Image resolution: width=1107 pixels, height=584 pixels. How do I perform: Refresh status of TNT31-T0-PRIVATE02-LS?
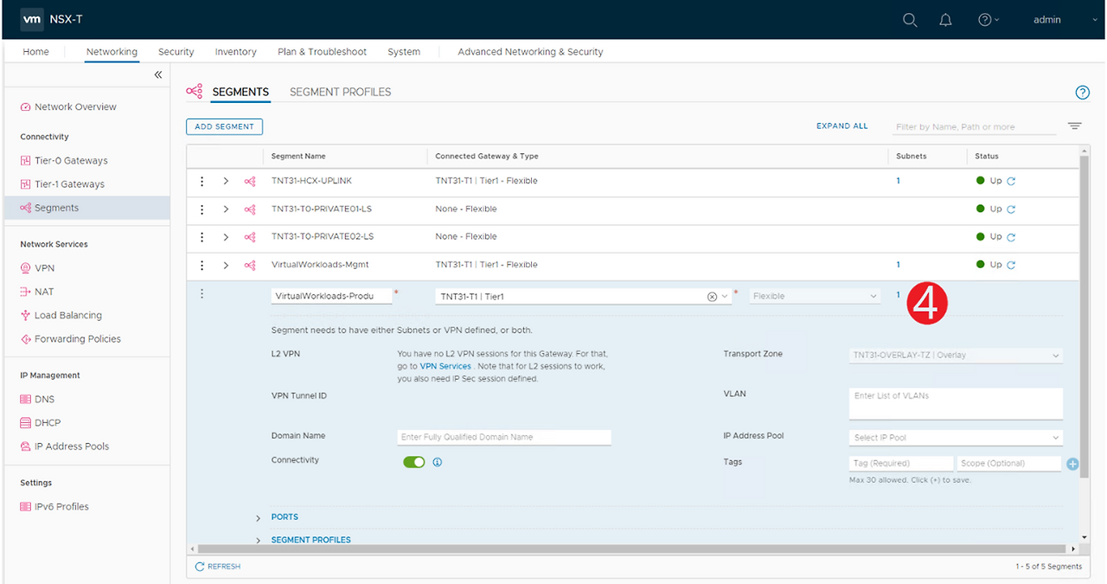tap(1011, 237)
